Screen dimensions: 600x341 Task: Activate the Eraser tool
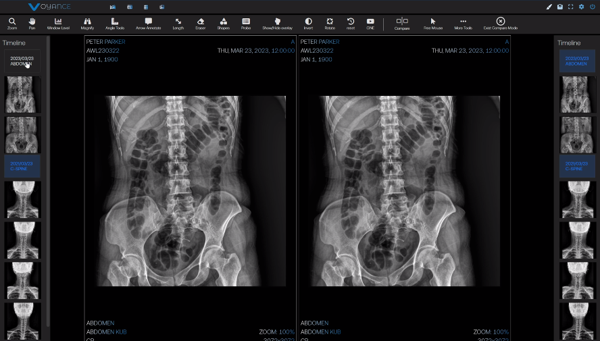click(x=200, y=24)
